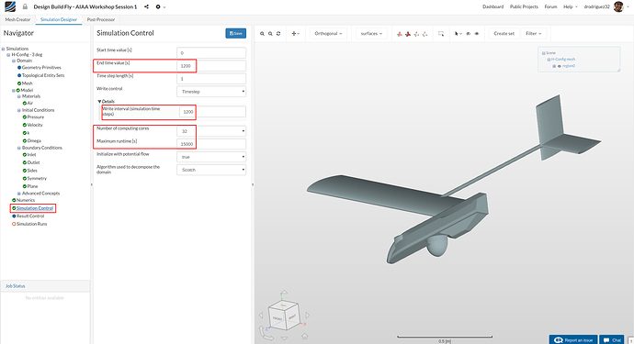Click the first red axis view icon

click(x=400, y=34)
